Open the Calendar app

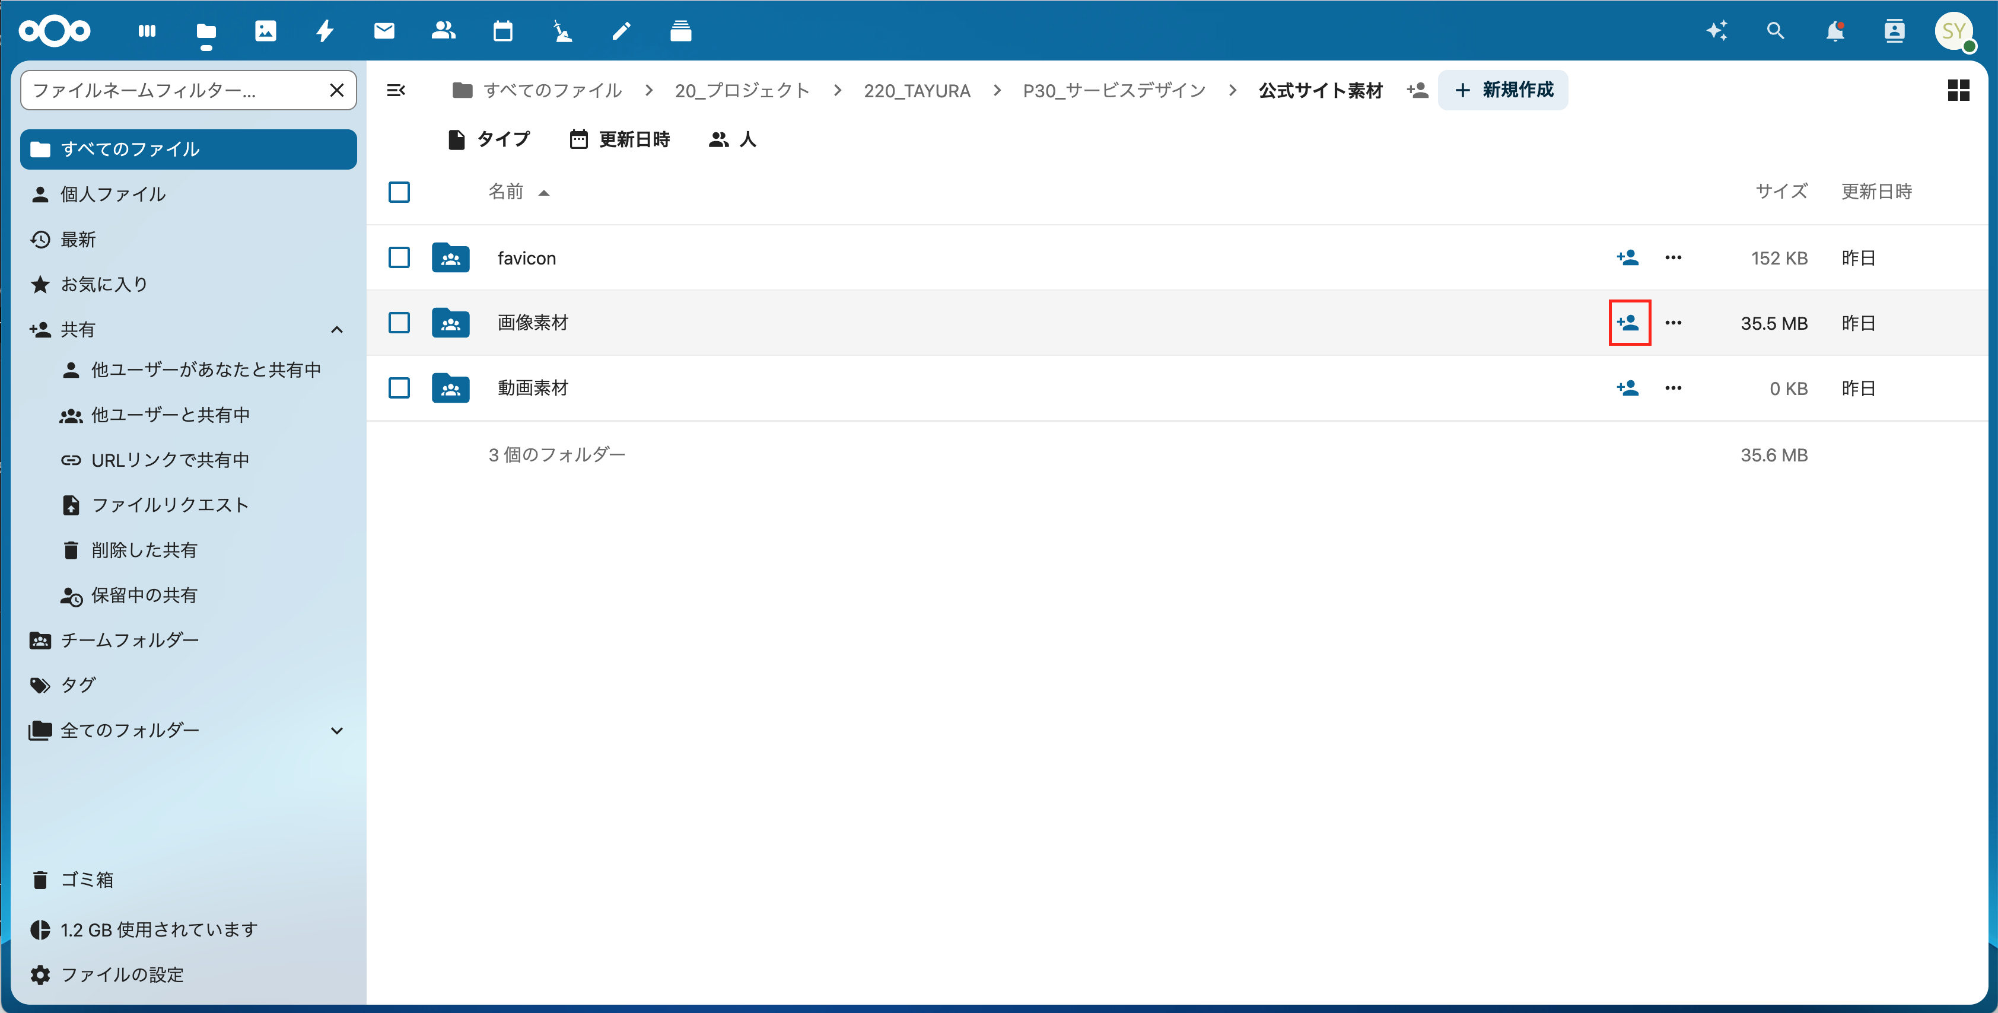(502, 31)
